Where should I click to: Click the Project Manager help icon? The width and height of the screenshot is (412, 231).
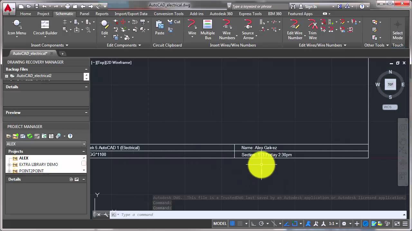pyautogui.click(x=70, y=136)
